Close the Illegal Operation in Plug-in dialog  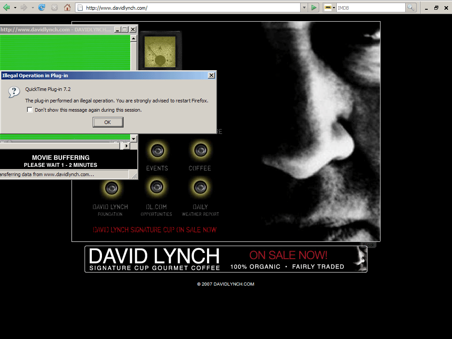pyautogui.click(x=211, y=75)
